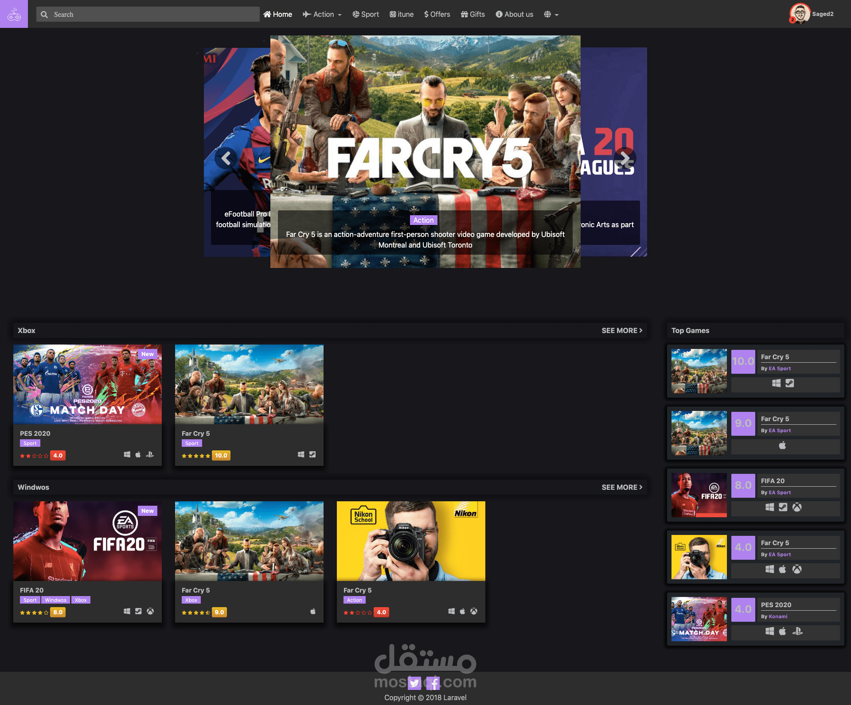Image resolution: width=851 pixels, height=705 pixels.
Task: Open the About us page
Action: coord(515,14)
